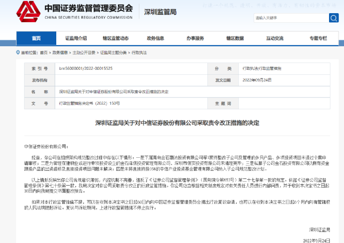Open the 专题专栏 navigation tab

(x=318, y=39)
